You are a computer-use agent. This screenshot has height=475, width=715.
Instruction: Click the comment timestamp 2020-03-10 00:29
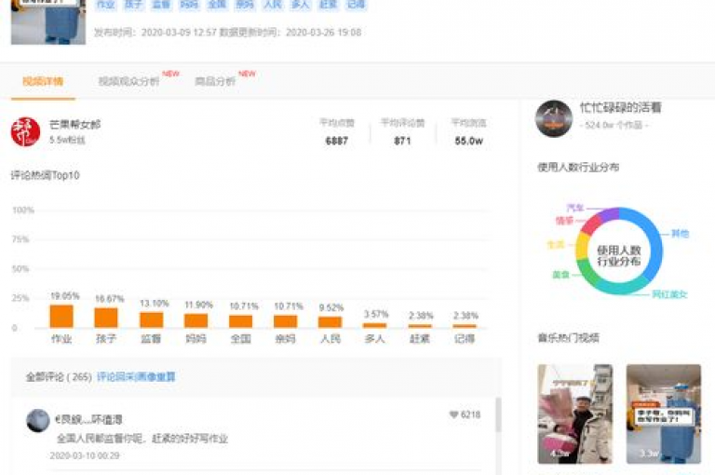pos(85,455)
